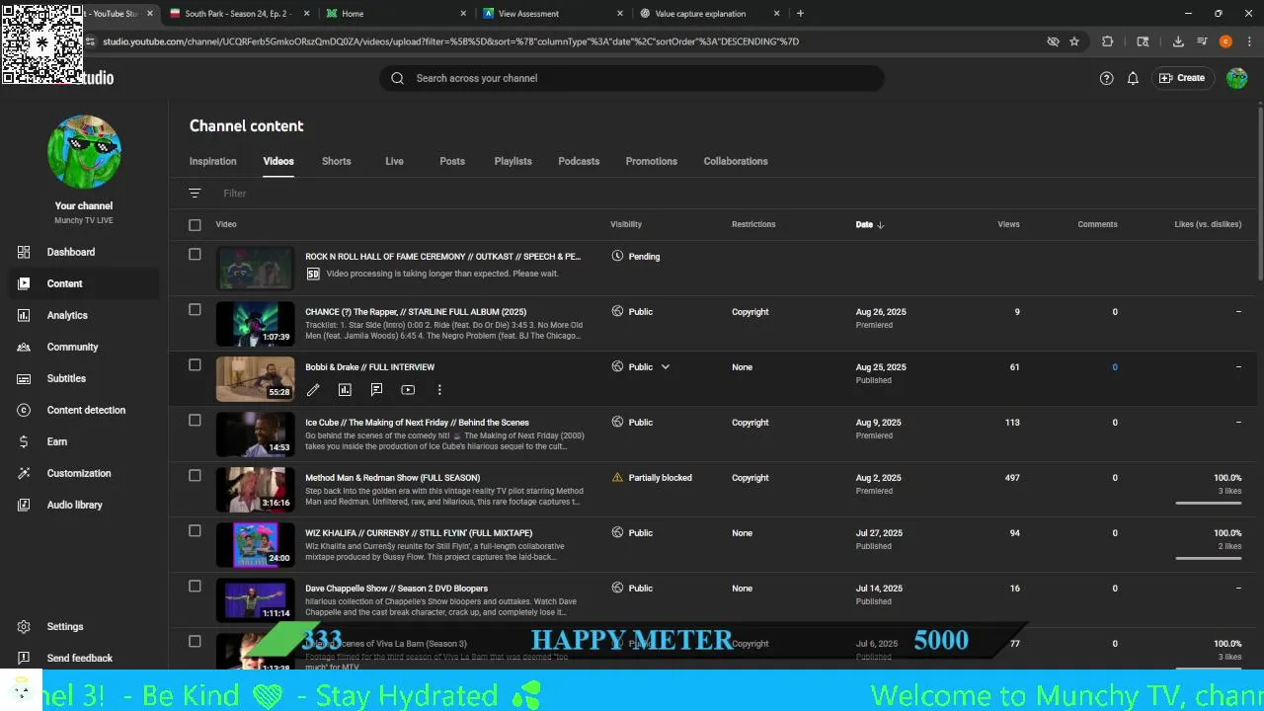Check the Viva La Bam video checkbox

pyautogui.click(x=195, y=642)
